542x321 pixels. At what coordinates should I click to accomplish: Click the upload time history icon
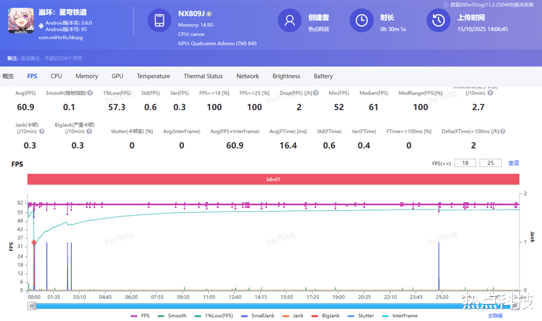point(438,21)
